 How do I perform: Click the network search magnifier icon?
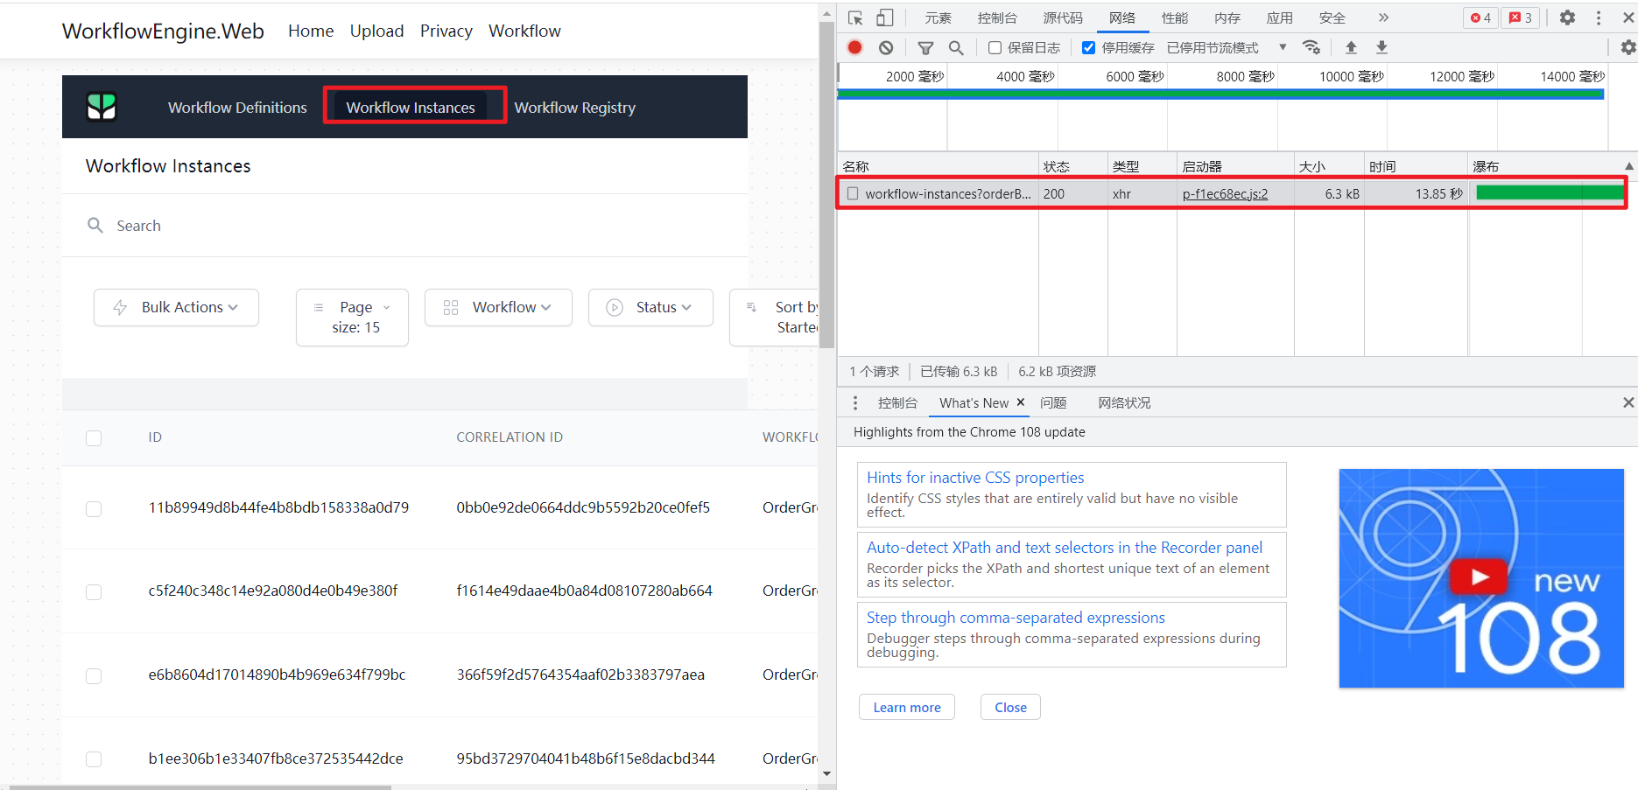(x=955, y=47)
